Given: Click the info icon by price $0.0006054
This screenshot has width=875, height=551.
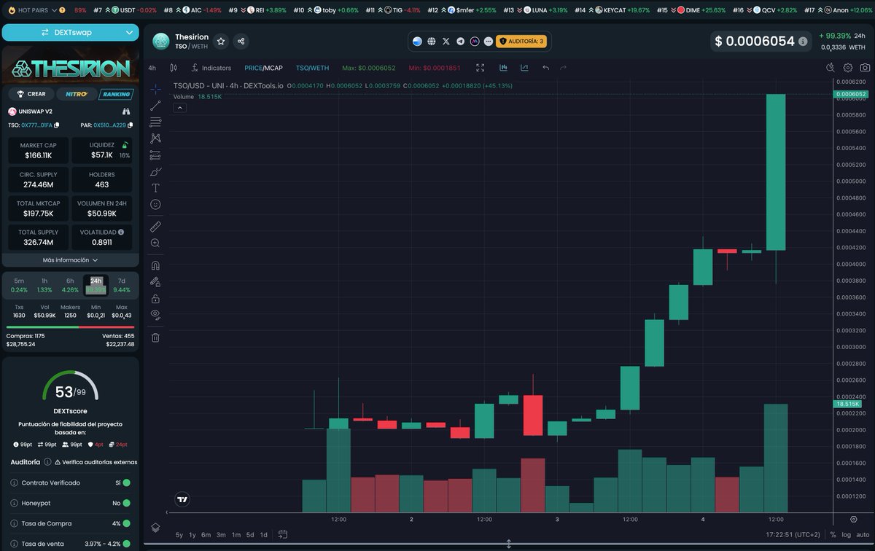Looking at the screenshot, I should pyautogui.click(x=803, y=42).
